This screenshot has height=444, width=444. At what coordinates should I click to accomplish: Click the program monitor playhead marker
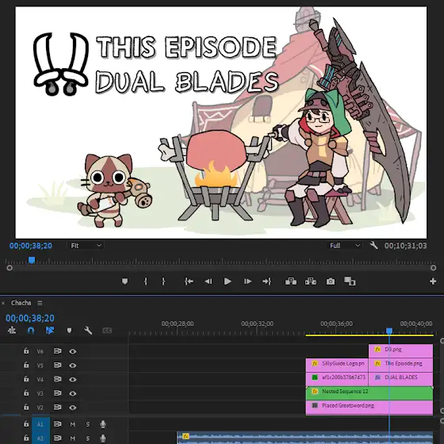32,260
